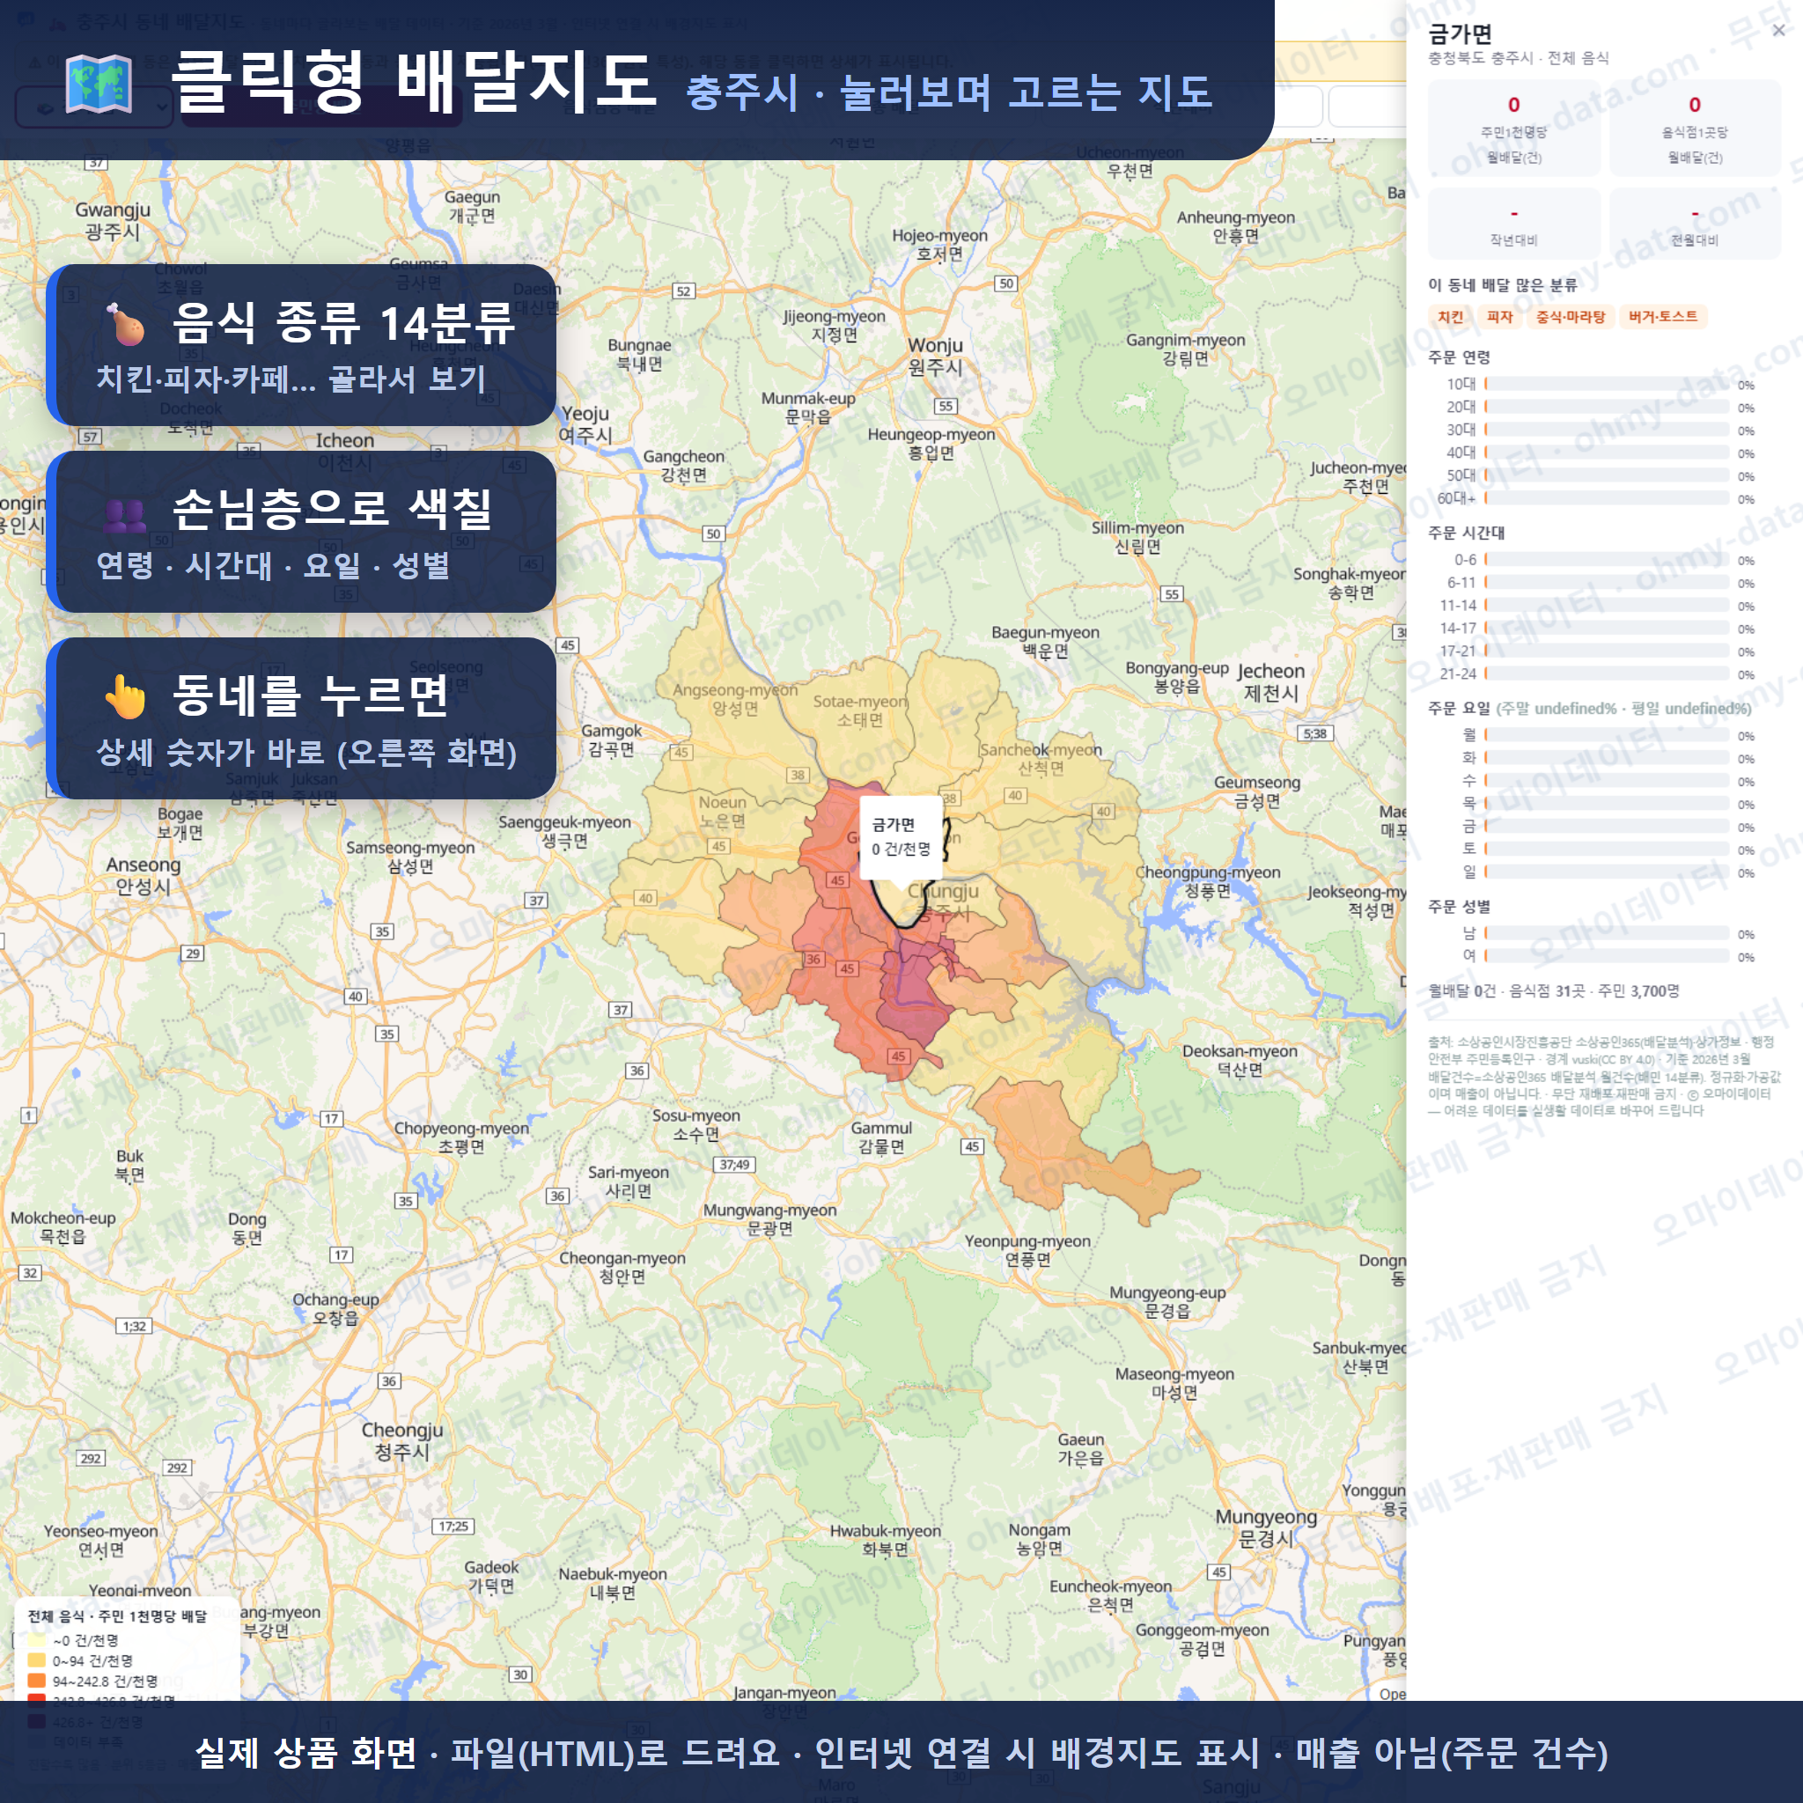Click the Wonju 원주시 map label

click(935, 357)
